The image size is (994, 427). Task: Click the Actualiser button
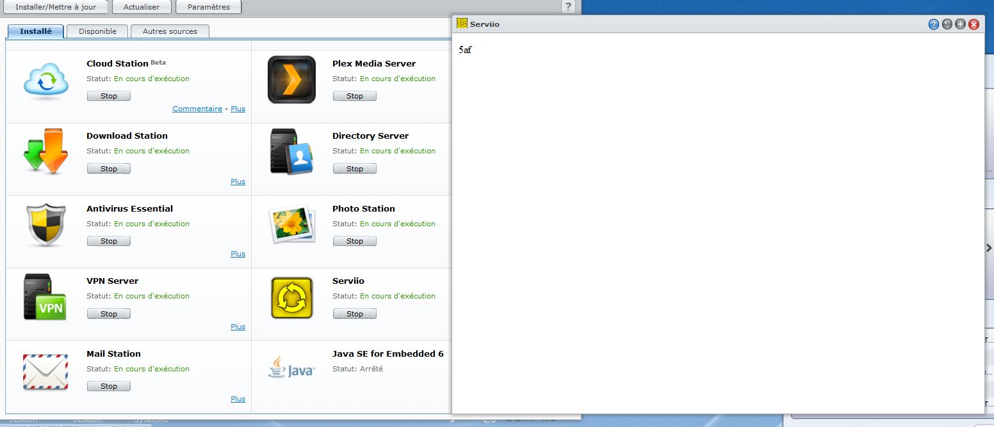click(x=142, y=7)
